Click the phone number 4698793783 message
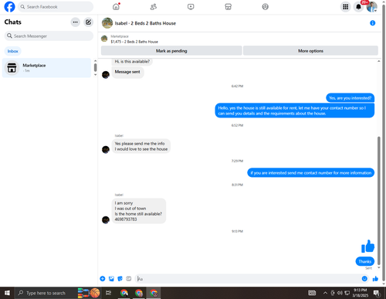This screenshot has width=386, height=299. tap(126, 219)
